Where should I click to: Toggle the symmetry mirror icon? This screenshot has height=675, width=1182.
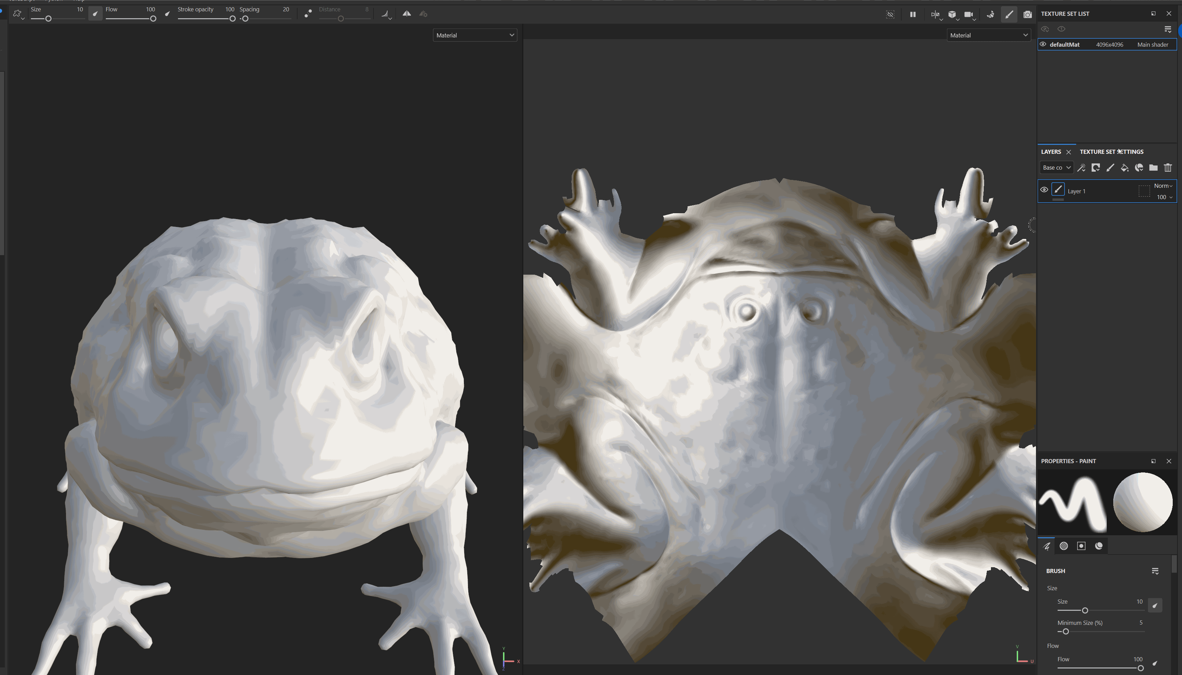click(x=406, y=14)
